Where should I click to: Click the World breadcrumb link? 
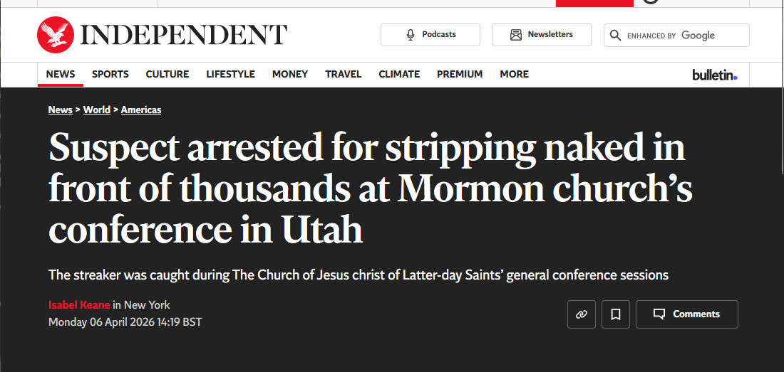pyautogui.click(x=97, y=110)
